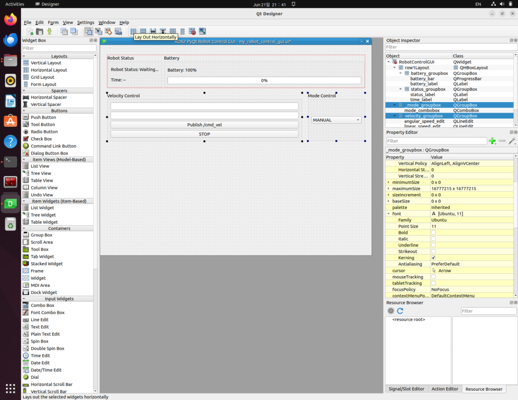518x400 pixels.
Task: Click the Lay Out Horizontally toolbar icon
Action: click(133, 31)
